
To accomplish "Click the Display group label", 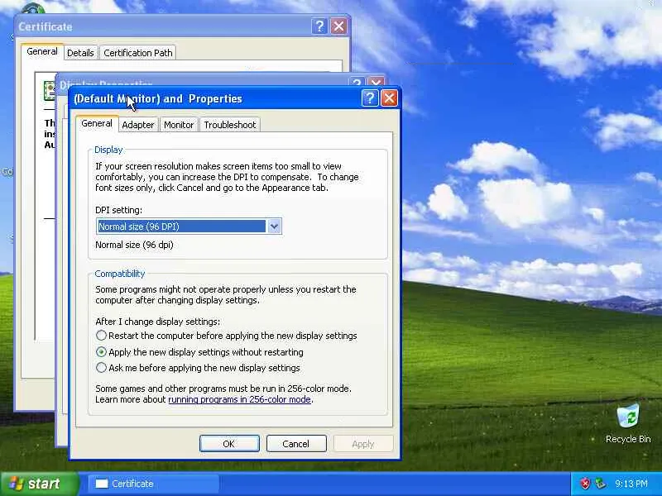I will tap(108, 150).
